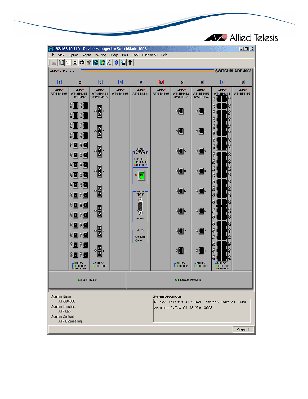The width and height of the screenshot is (308, 399).
Task: Open the Routing menu
Action: [x=100, y=55]
